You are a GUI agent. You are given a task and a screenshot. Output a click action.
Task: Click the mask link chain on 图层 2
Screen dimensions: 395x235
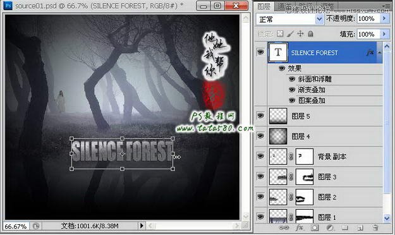point(291,196)
